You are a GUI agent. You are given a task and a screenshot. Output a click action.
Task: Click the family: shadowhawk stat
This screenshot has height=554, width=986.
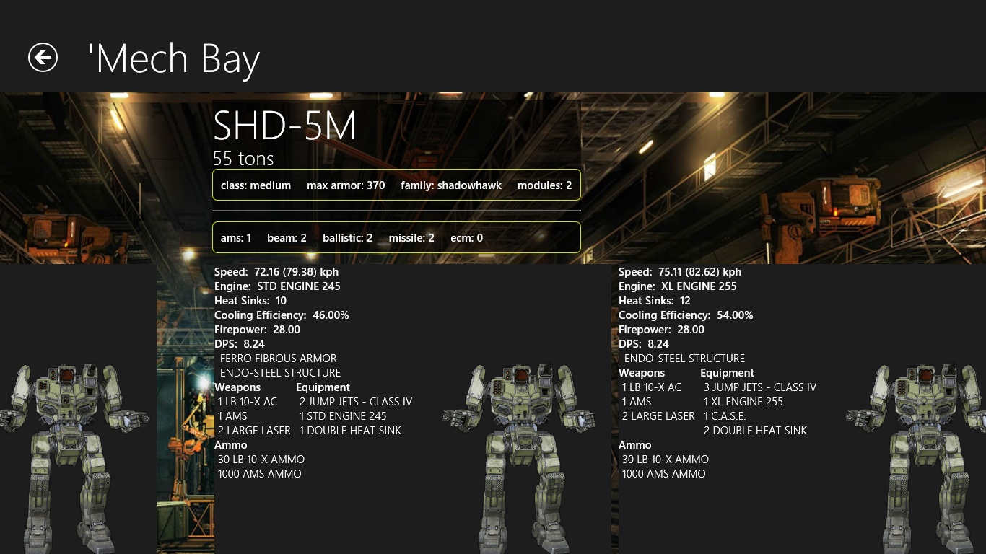(451, 185)
